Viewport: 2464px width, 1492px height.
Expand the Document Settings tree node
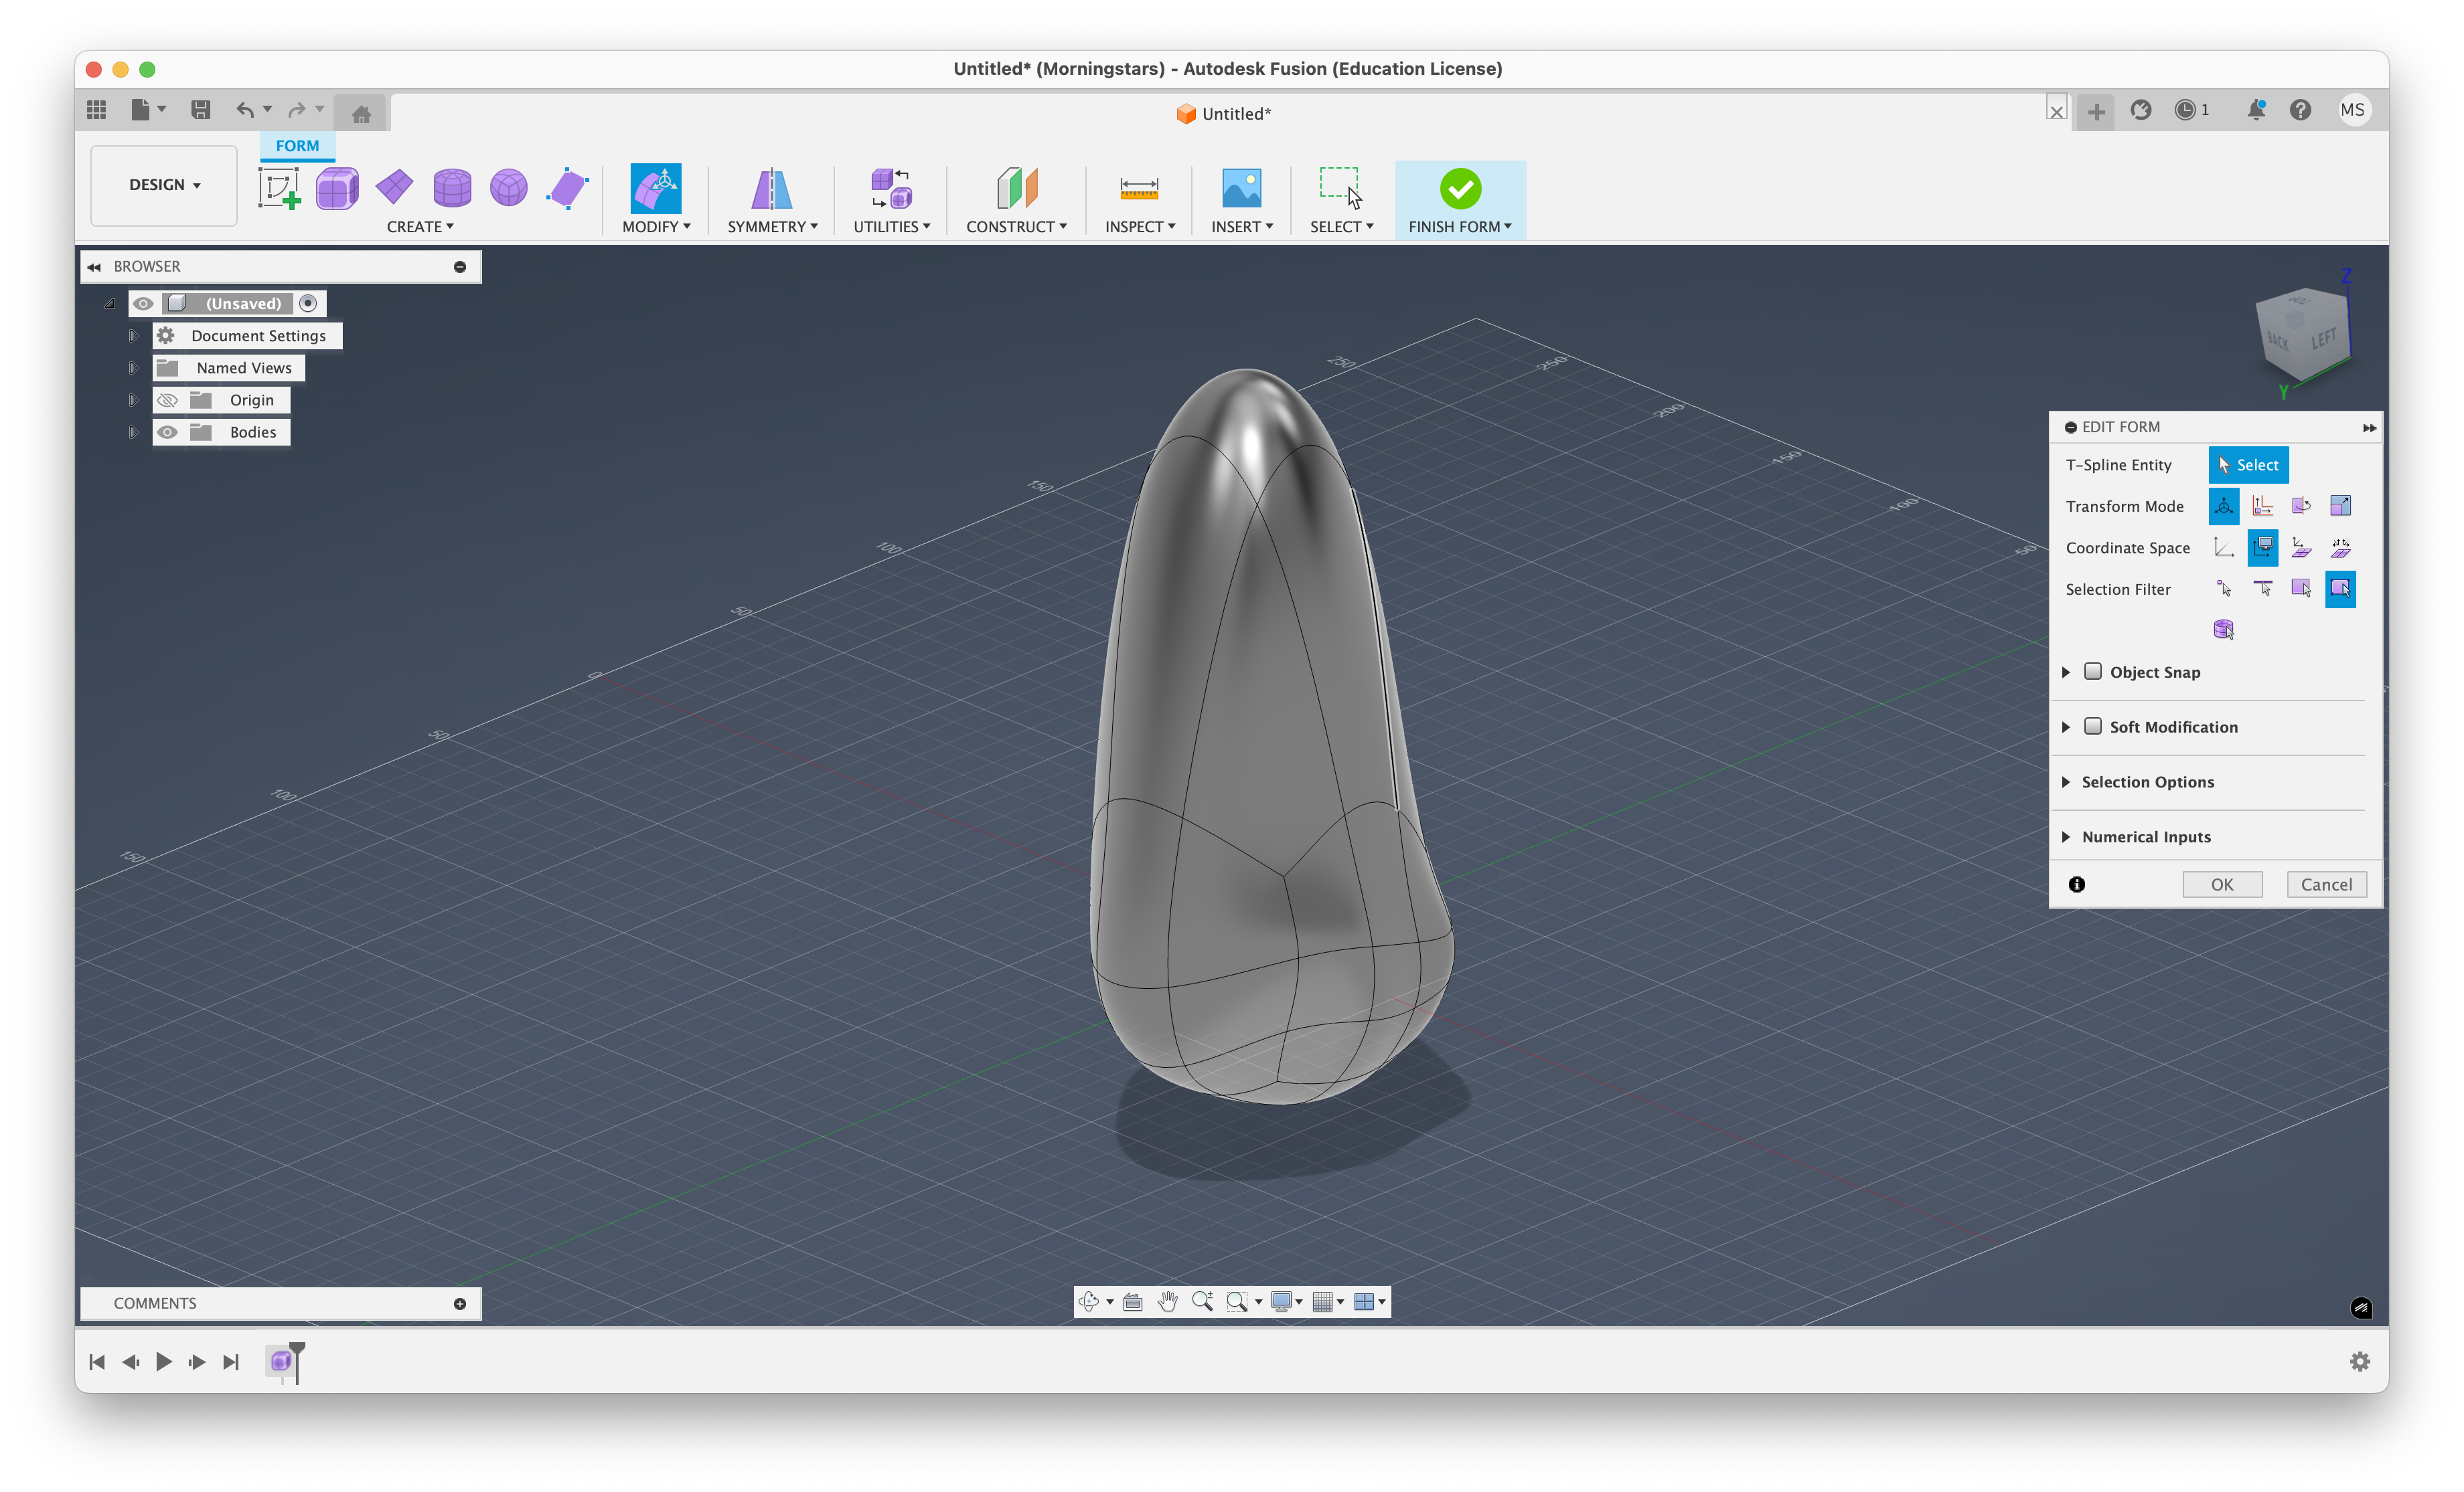pos(132,336)
